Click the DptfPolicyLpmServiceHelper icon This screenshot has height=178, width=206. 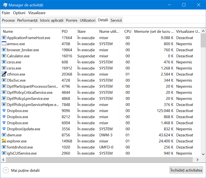[x=4, y=104]
